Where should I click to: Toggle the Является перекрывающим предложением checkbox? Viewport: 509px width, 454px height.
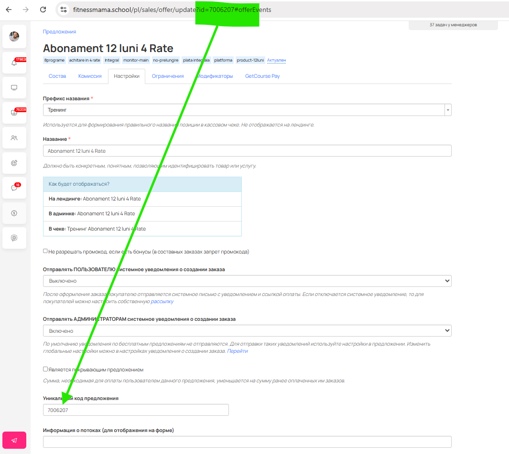tap(45, 369)
